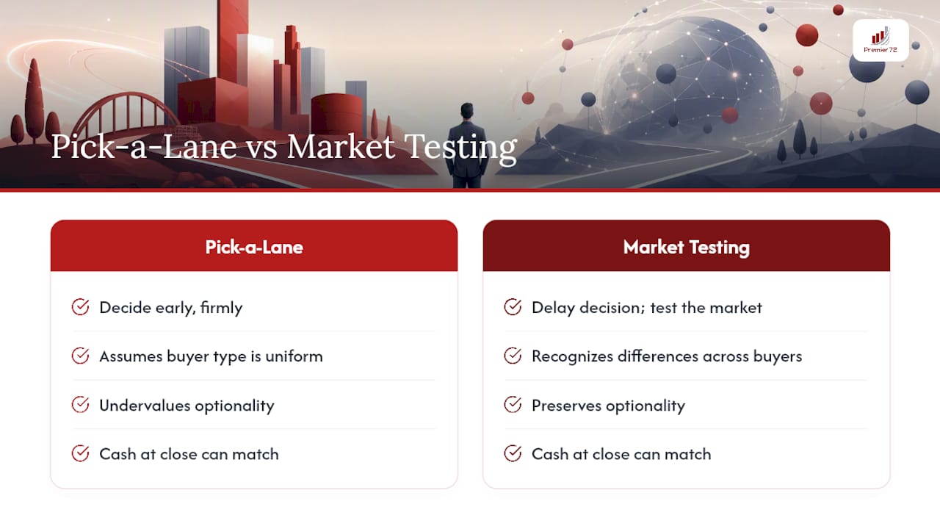Click the text 'Decide early, firmly'
The width and height of the screenshot is (940, 529).
[171, 308]
